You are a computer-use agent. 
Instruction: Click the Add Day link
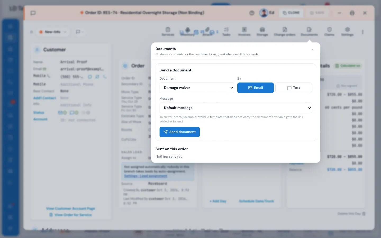pos(218,201)
